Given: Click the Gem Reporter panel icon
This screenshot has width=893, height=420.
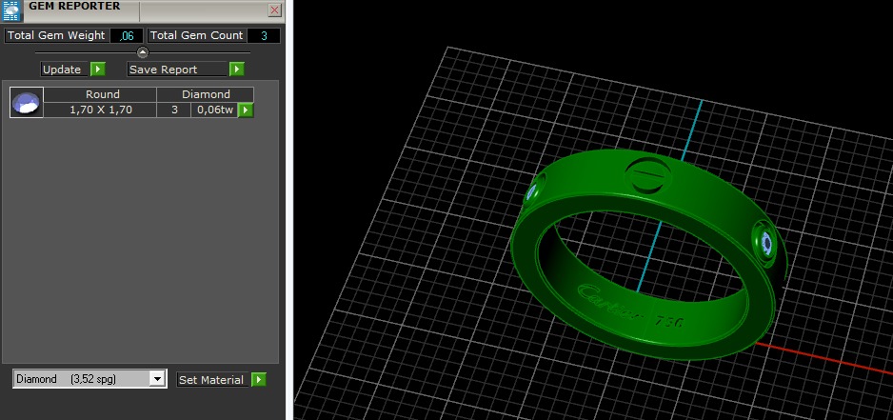Looking at the screenshot, I should pyautogui.click(x=12, y=10).
